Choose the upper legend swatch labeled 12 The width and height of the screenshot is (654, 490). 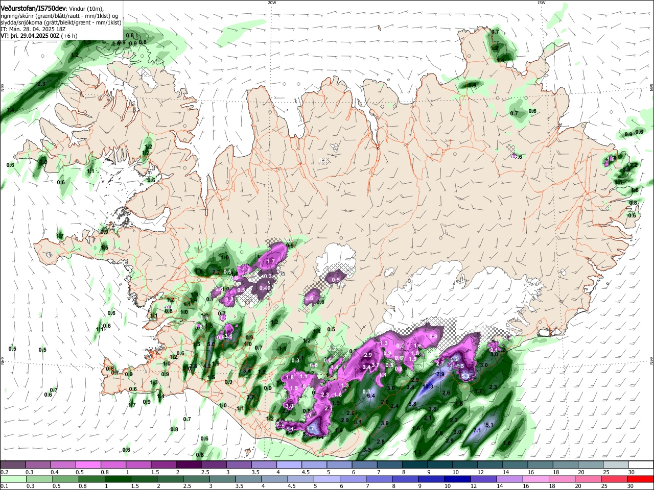click(x=489, y=464)
